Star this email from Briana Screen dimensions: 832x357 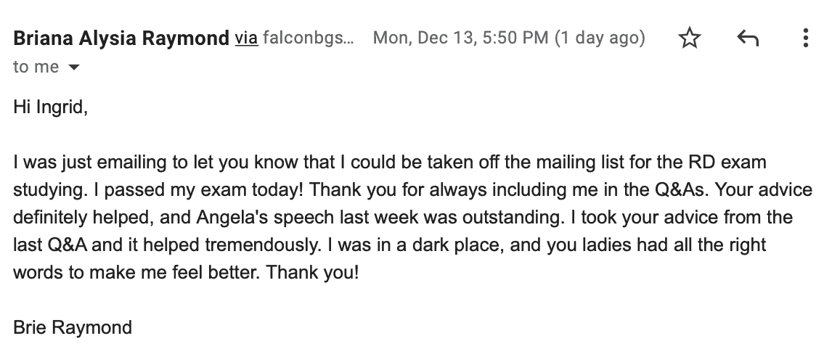[689, 38]
